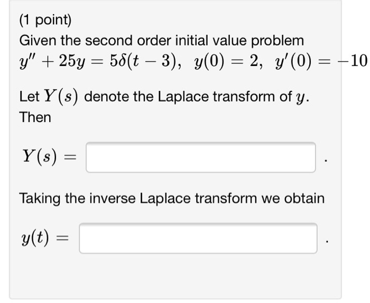This screenshot has height=303, width=370.
Task: Click "Given the second order initial value problem" text
Action: tap(162, 41)
